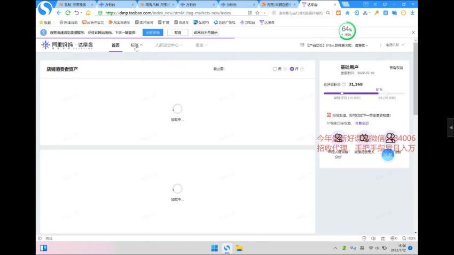Expand the 标签 navigation dropdown
Screen dimensions: 454x255
coord(136,45)
